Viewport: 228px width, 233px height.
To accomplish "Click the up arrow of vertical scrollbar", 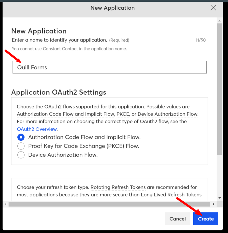I will pos(219,21).
